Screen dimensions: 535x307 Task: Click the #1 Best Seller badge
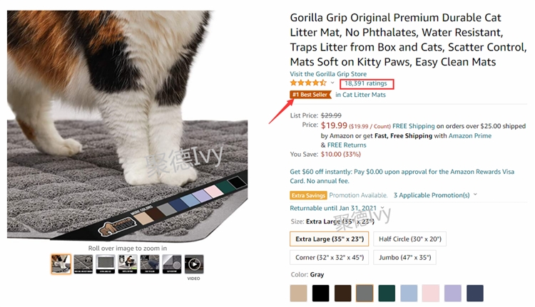(310, 95)
